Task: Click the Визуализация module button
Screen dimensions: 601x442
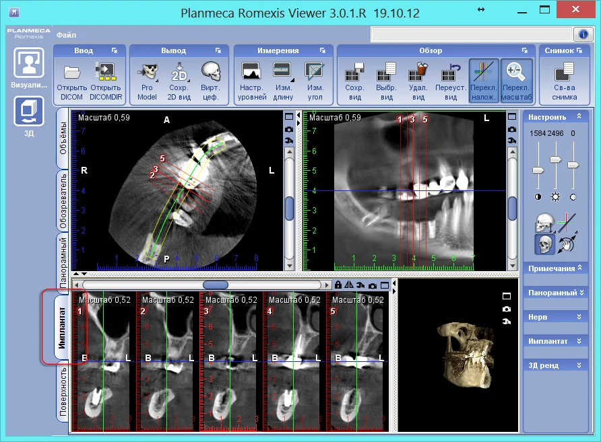Action: click(29, 67)
